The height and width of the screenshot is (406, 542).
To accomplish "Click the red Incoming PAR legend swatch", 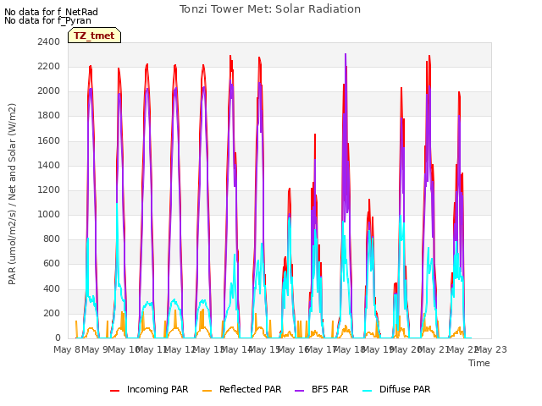I will tap(115, 391).
